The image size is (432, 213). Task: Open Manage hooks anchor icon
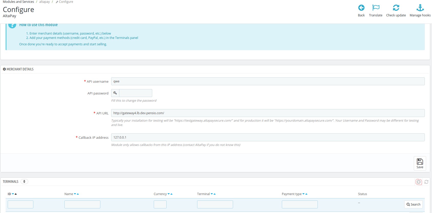coord(420,8)
